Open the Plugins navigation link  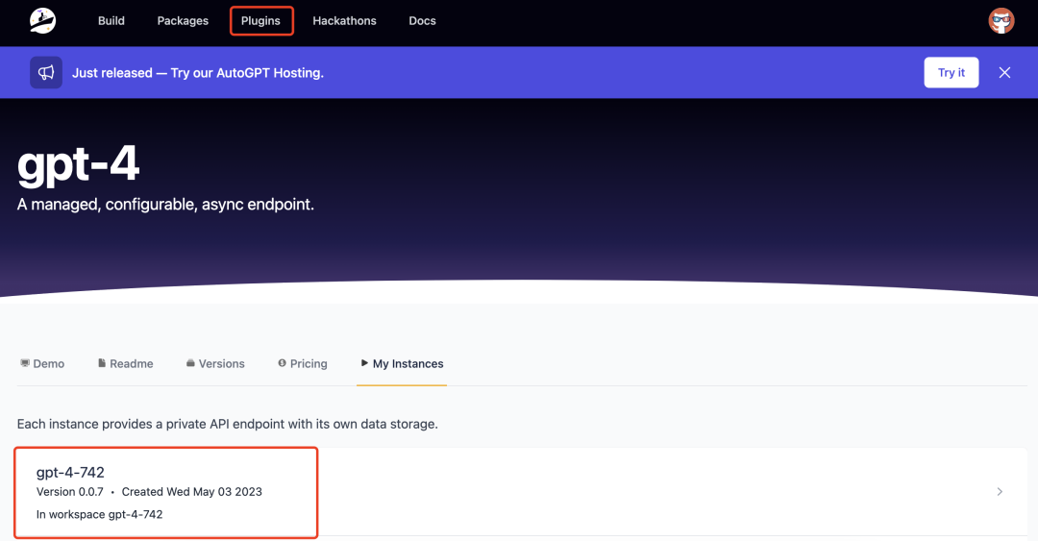260,20
